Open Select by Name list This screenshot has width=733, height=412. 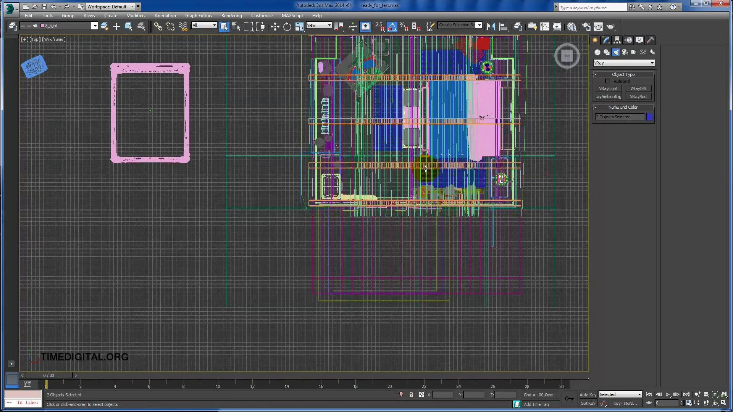pyautogui.click(x=236, y=26)
